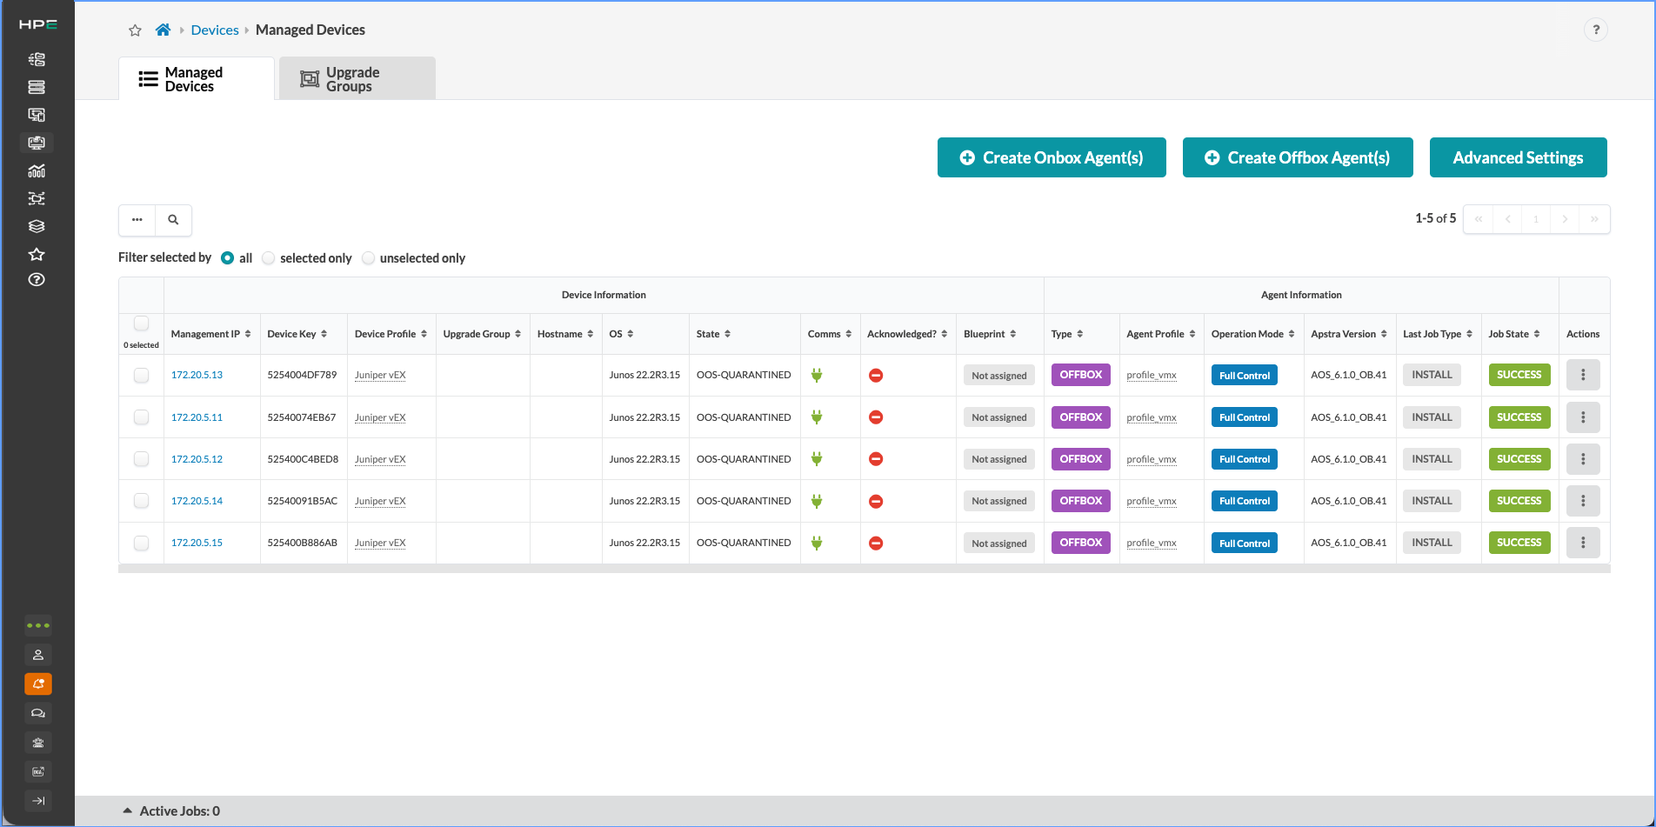
Task: Select the Managed Devices tab
Action: [x=197, y=79]
